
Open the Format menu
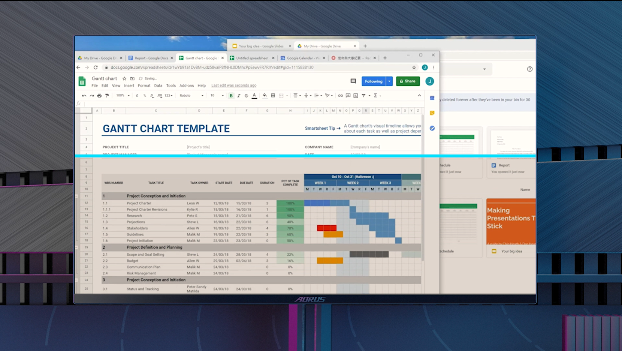click(144, 85)
